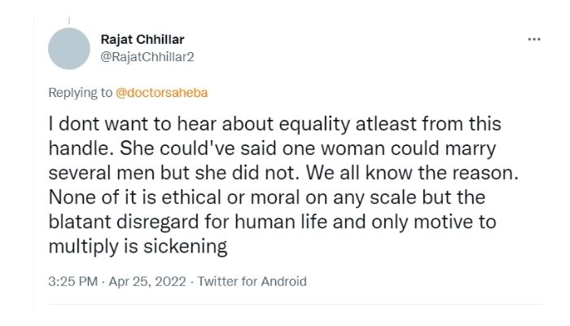
Task: Click the thread connector line above the avatar
Action: [x=69, y=21]
